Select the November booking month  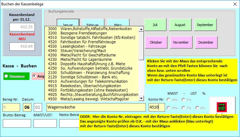coord(181,42)
